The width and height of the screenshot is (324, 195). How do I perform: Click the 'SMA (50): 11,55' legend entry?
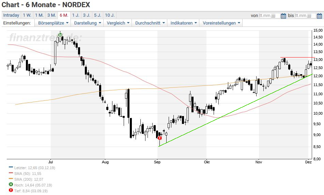[28, 174]
